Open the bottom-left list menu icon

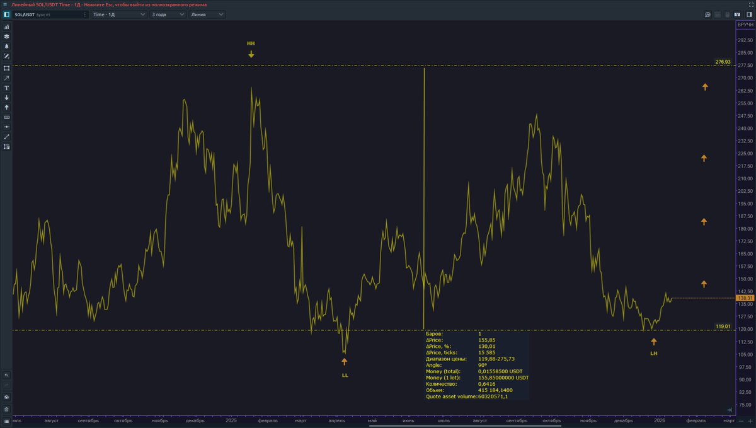[x=6, y=420]
